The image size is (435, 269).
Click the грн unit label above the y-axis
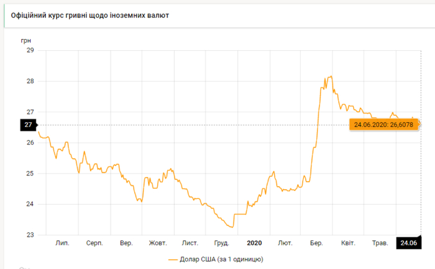(26, 40)
